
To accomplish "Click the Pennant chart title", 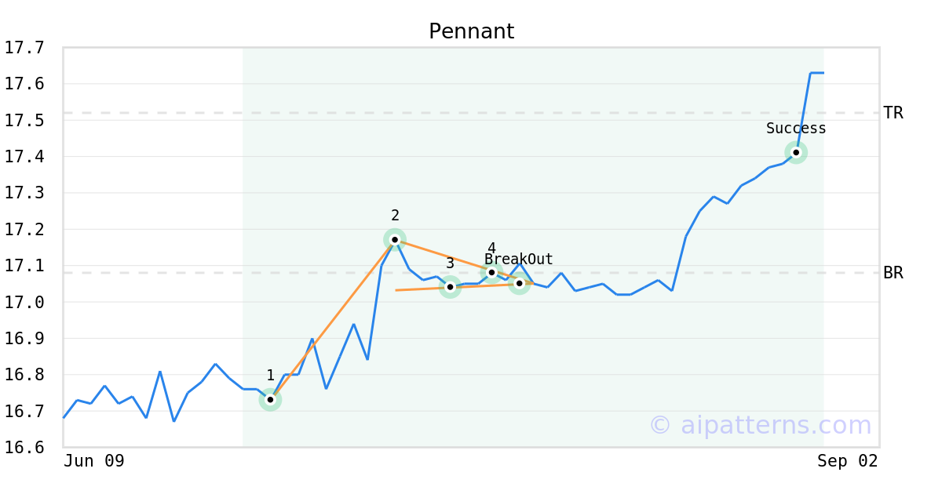I will [x=471, y=31].
